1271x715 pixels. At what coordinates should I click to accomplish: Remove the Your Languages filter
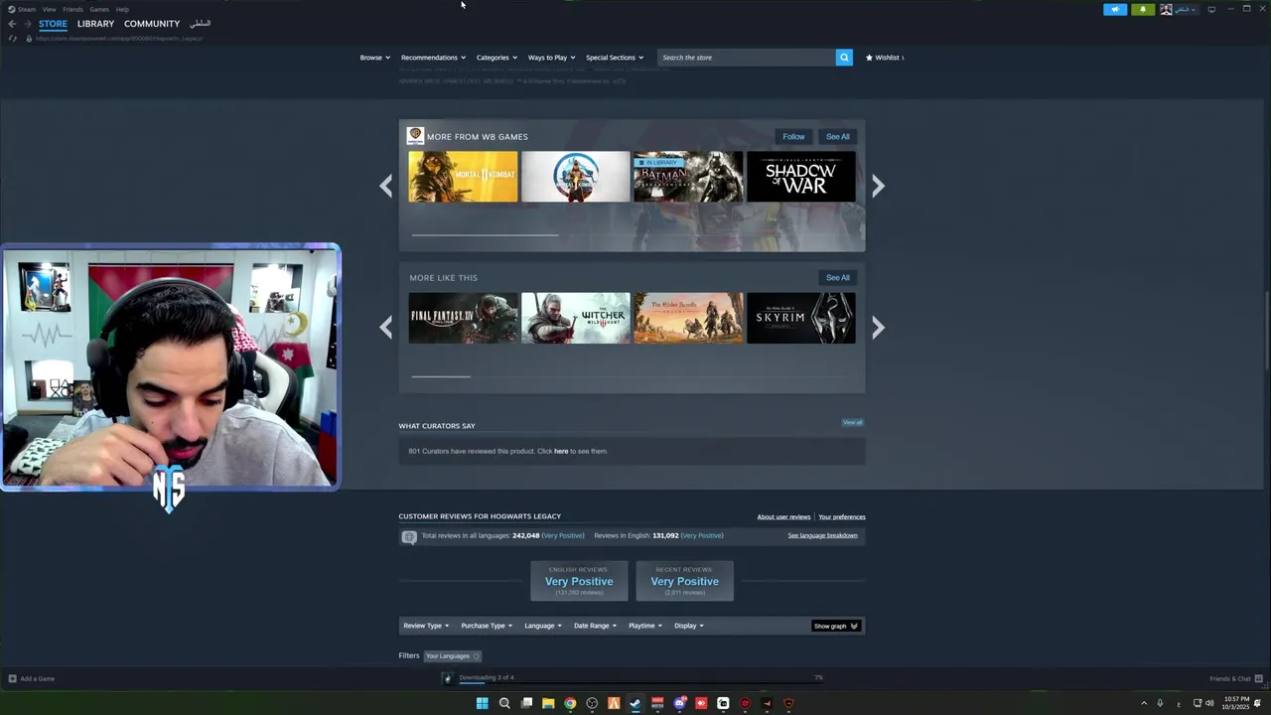[x=476, y=656]
